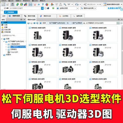Select the highlighted 目录 entry in structure panel
The height and width of the screenshot is (123, 123).
(x=13, y=22)
